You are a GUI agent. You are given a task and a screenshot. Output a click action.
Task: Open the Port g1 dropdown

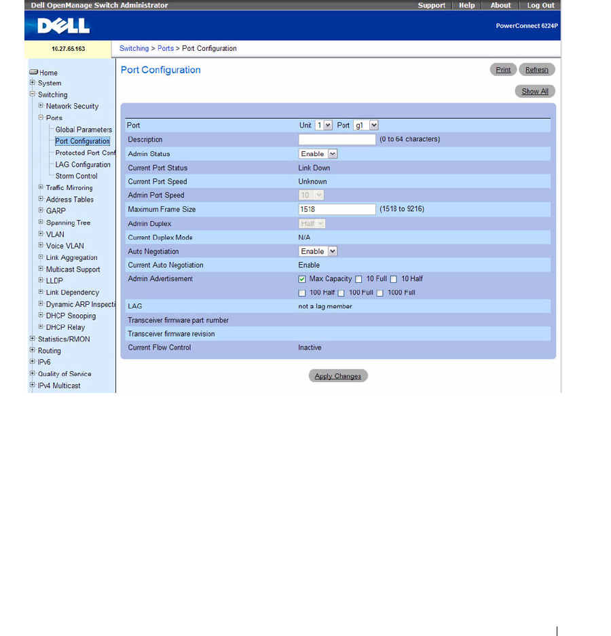(366, 126)
